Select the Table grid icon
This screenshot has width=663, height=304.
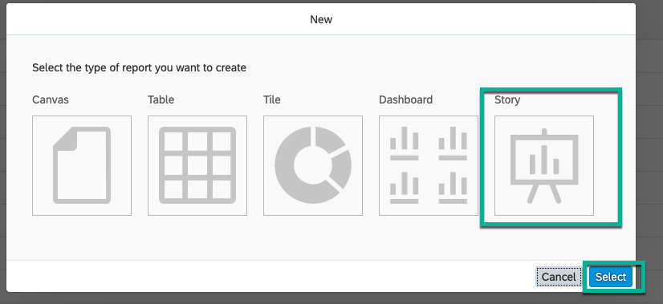click(197, 165)
